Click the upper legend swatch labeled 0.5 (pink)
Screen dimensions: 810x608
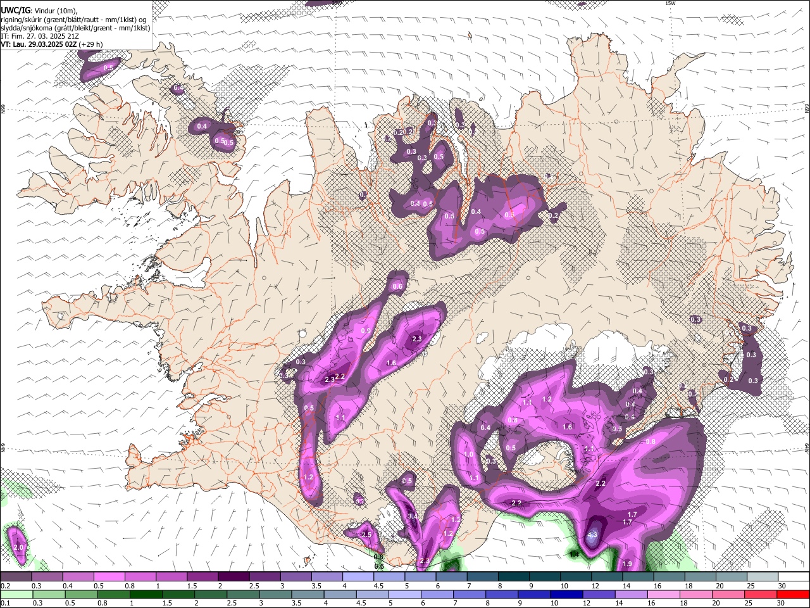(x=109, y=577)
